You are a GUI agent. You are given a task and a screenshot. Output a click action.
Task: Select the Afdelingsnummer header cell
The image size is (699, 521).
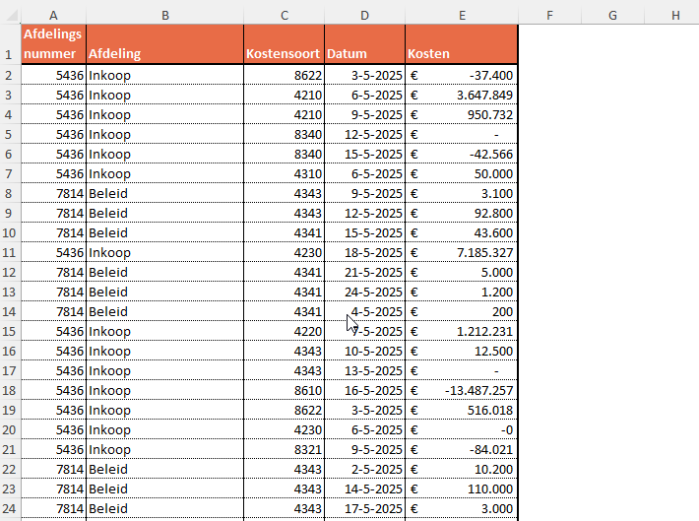pos(53,45)
